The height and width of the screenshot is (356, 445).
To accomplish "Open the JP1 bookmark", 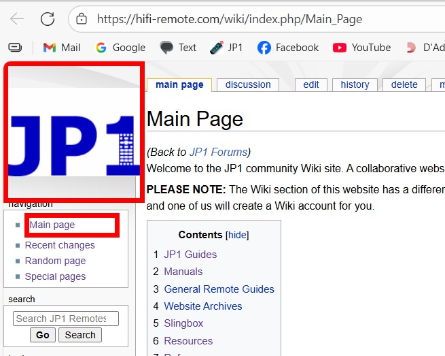I will pos(226,48).
